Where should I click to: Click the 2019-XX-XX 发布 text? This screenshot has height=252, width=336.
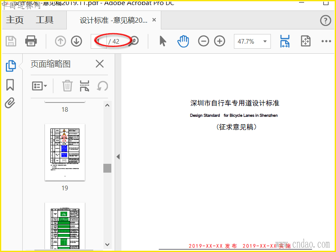213,246
